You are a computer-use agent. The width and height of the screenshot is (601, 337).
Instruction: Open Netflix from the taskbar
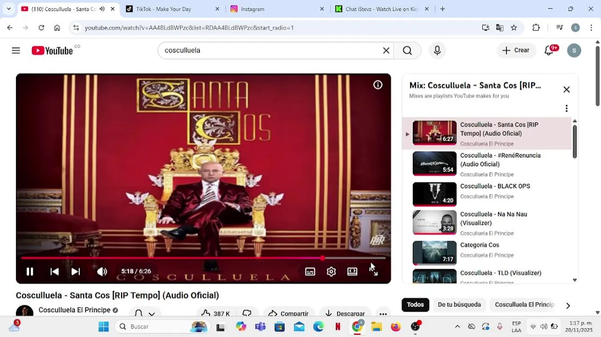337,326
